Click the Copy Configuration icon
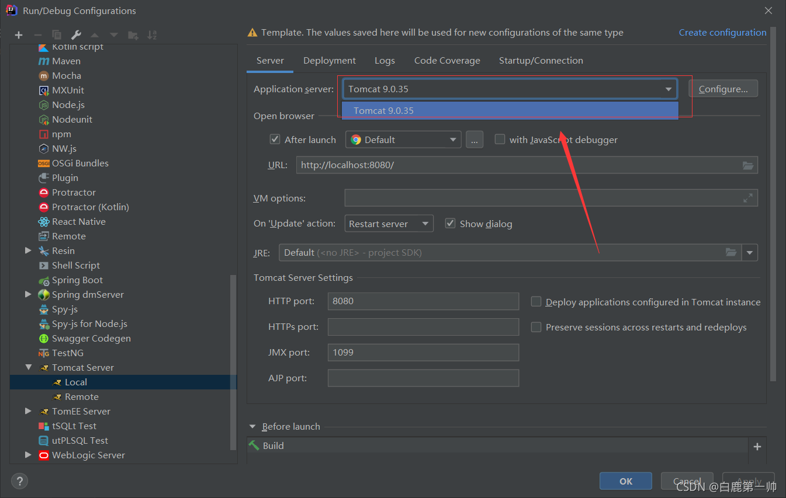Screen dimensions: 786x498 tap(57, 35)
